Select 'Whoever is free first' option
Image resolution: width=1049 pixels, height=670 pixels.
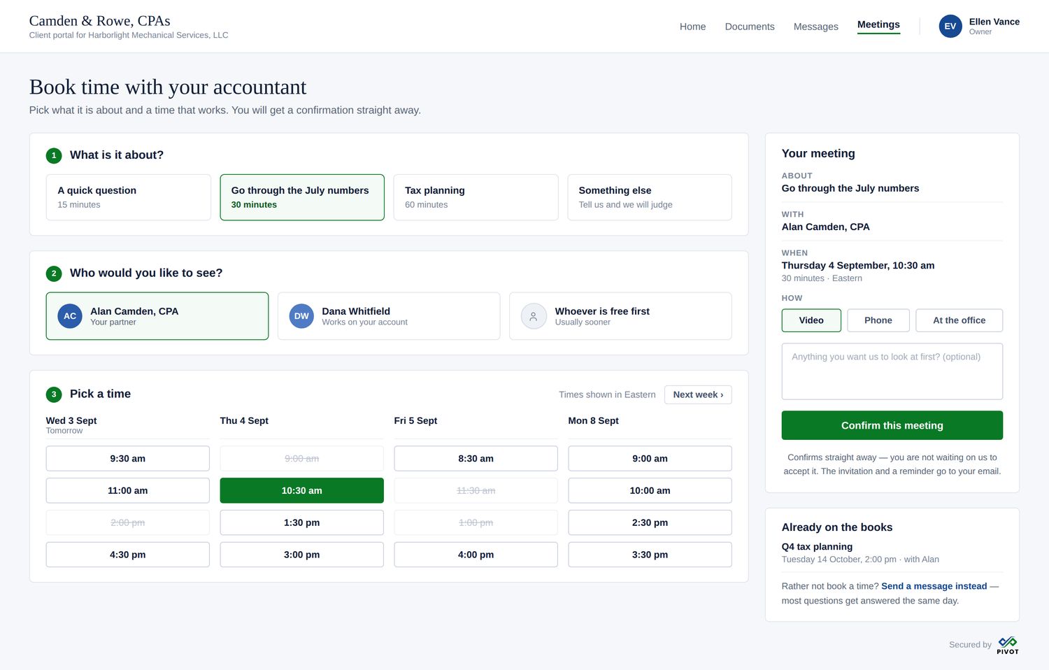pos(620,316)
